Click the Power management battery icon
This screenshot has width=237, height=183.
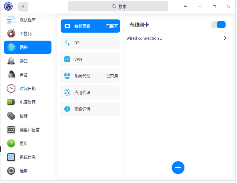[x=11, y=102]
